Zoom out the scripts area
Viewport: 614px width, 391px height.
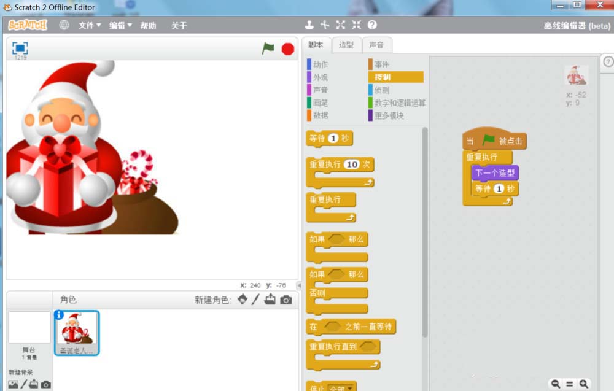pos(555,384)
